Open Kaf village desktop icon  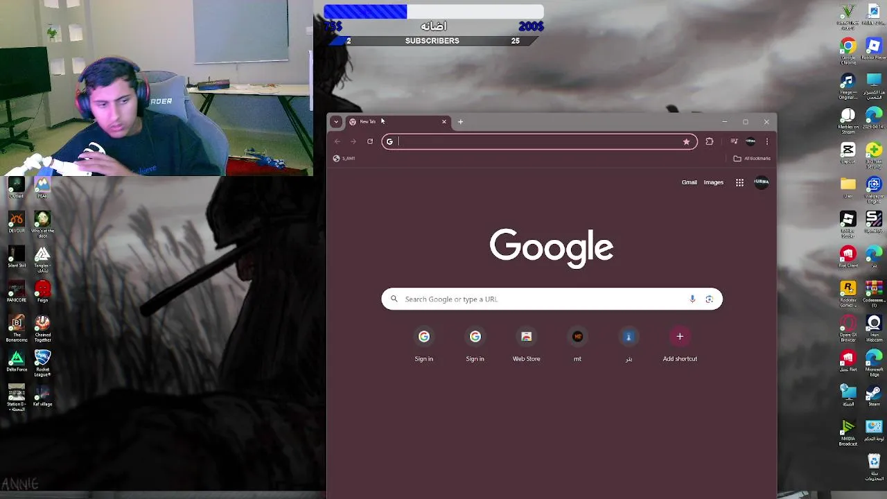(42, 396)
